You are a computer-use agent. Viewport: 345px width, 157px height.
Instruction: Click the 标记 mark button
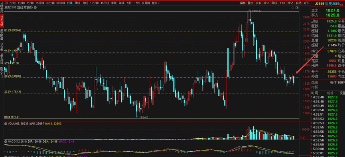(290, 3)
